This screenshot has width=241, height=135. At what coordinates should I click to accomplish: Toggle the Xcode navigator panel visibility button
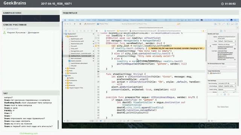pyautogui.click(x=228, y=24)
